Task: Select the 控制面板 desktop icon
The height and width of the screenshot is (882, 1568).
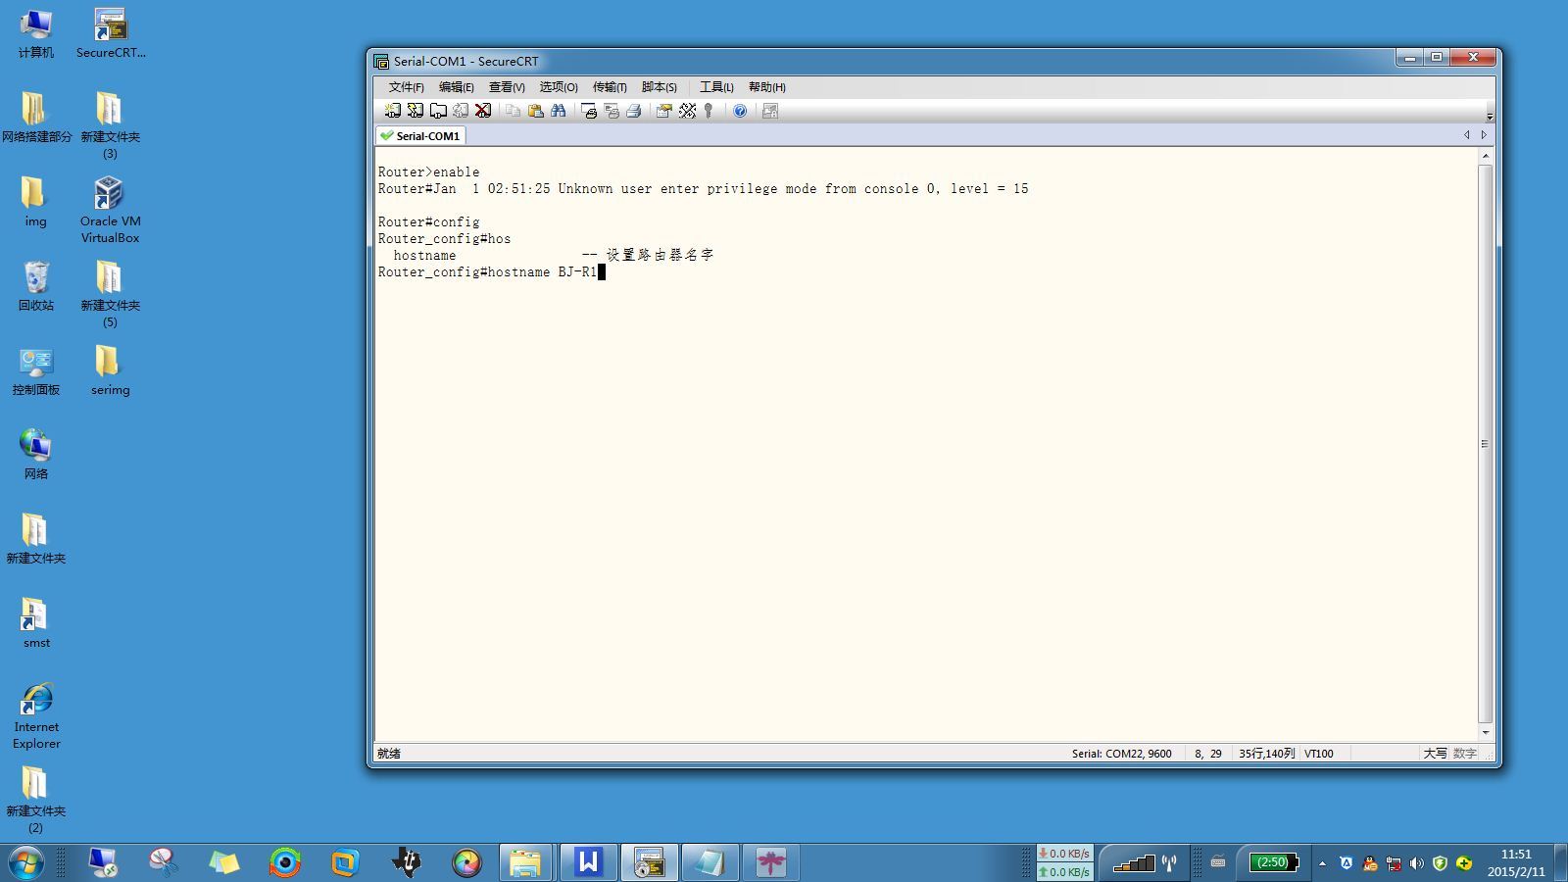Action: (36, 370)
